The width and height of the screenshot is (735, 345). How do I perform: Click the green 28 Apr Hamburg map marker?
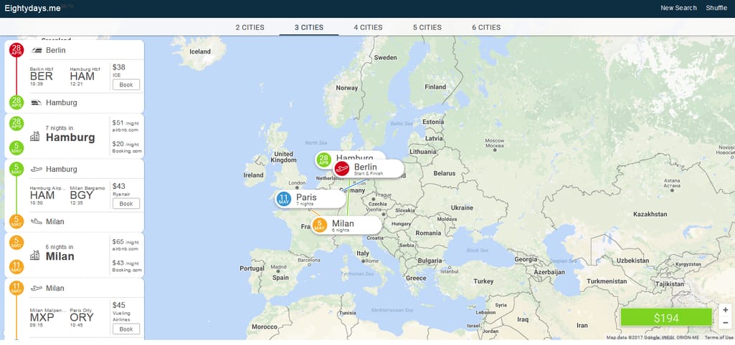click(x=323, y=160)
